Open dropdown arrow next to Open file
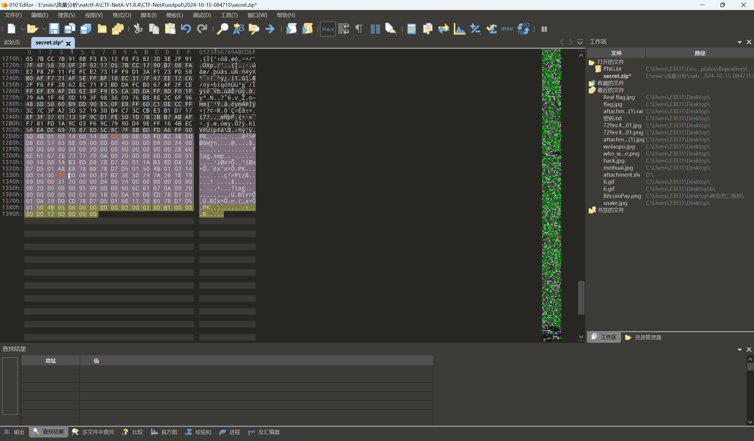The image size is (754, 441). click(x=44, y=29)
